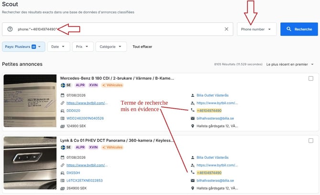320x195 pixels.
Task: Click Tout effacer to clear filters
Action: tap(142, 47)
